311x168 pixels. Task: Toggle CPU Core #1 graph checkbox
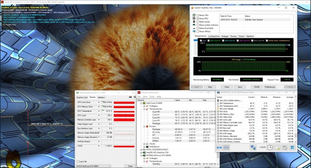(x=209, y=40)
